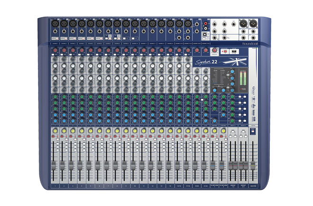Click channel 7 bottom blue FX send knob

tap(108, 121)
